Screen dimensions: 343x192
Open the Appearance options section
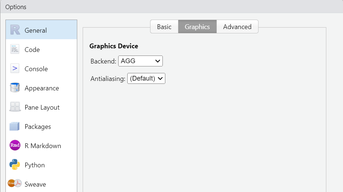click(41, 88)
